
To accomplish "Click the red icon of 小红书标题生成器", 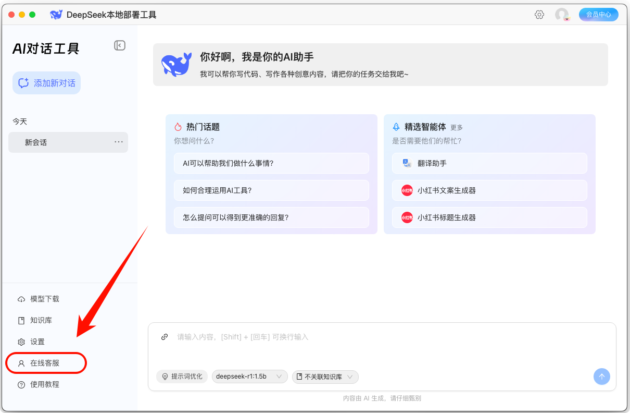I will tap(407, 217).
